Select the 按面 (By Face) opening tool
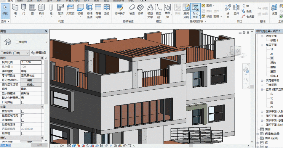Screen dimensions: 283x148 [228, 11]
